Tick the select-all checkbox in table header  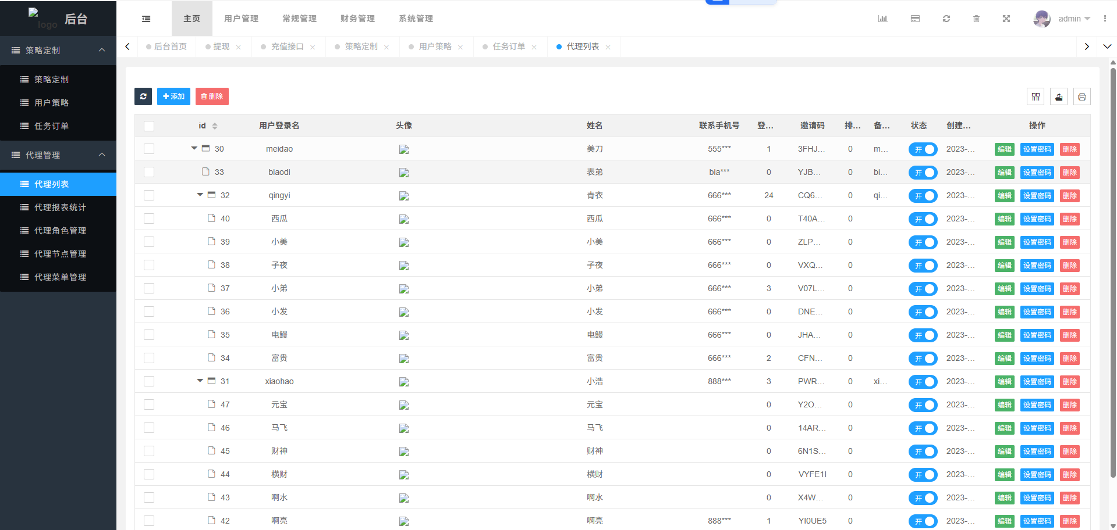[149, 126]
